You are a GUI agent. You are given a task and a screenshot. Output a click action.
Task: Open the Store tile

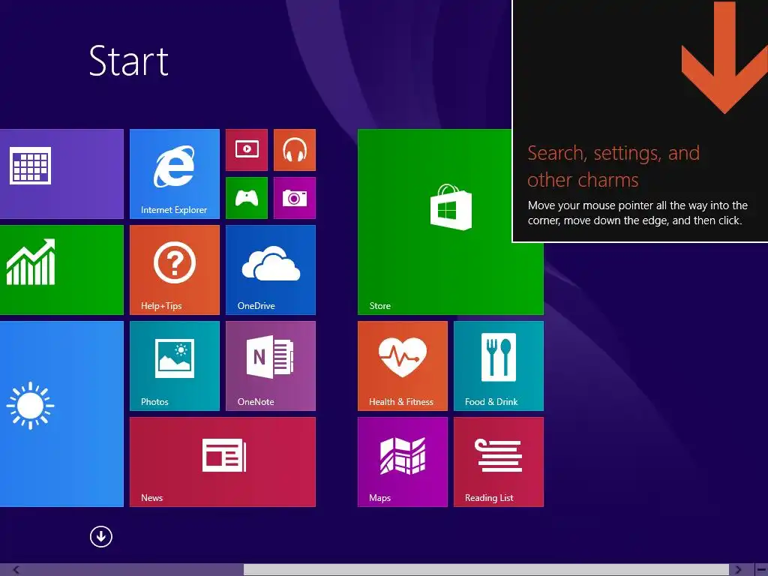(434, 222)
